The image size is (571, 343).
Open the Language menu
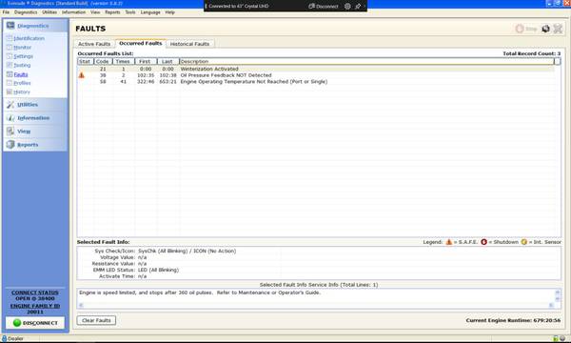click(150, 12)
